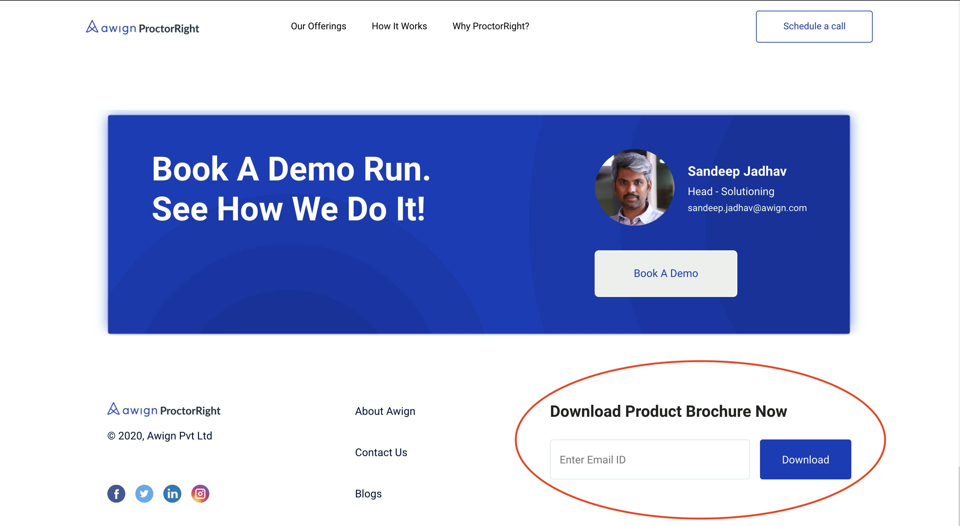This screenshot has height=526, width=960.
Task: Open the Our Offerings menu item
Action: click(318, 26)
